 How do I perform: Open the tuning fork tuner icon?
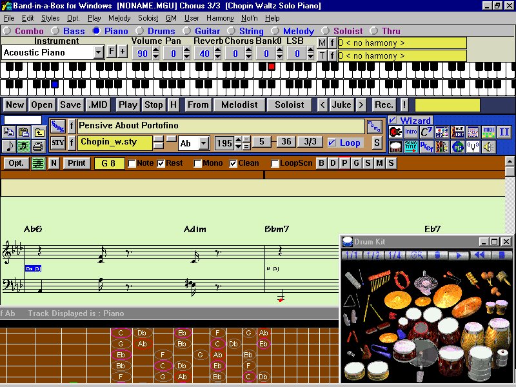coord(473,147)
